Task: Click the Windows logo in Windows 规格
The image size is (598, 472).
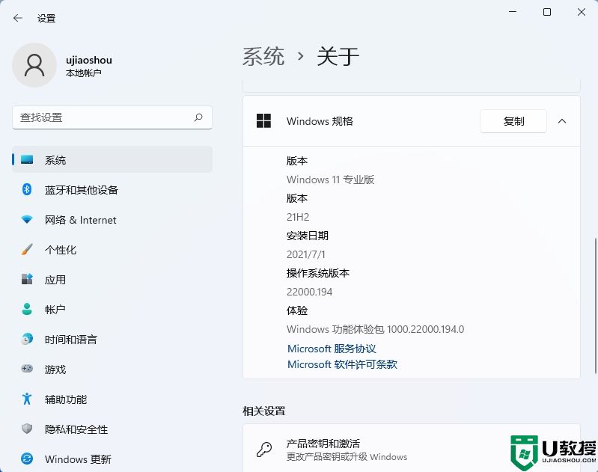Action: point(263,121)
